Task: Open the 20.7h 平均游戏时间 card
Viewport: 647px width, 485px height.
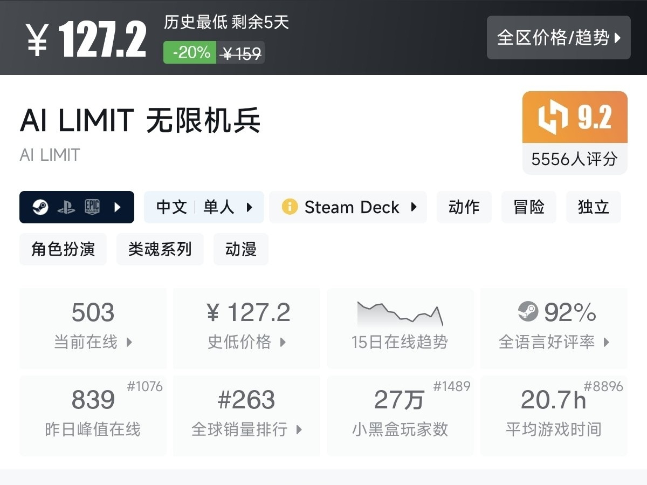Action: point(554,416)
